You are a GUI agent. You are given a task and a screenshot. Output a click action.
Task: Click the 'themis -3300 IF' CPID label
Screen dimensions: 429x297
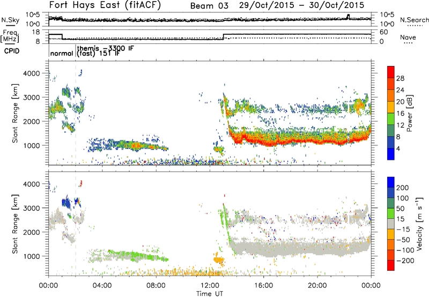coord(105,48)
